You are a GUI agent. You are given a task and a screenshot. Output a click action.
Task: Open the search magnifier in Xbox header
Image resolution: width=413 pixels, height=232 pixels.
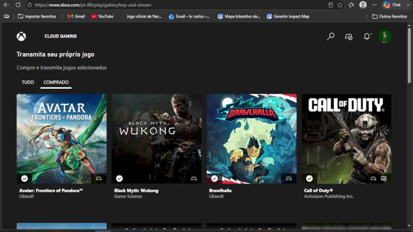tap(330, 36)
